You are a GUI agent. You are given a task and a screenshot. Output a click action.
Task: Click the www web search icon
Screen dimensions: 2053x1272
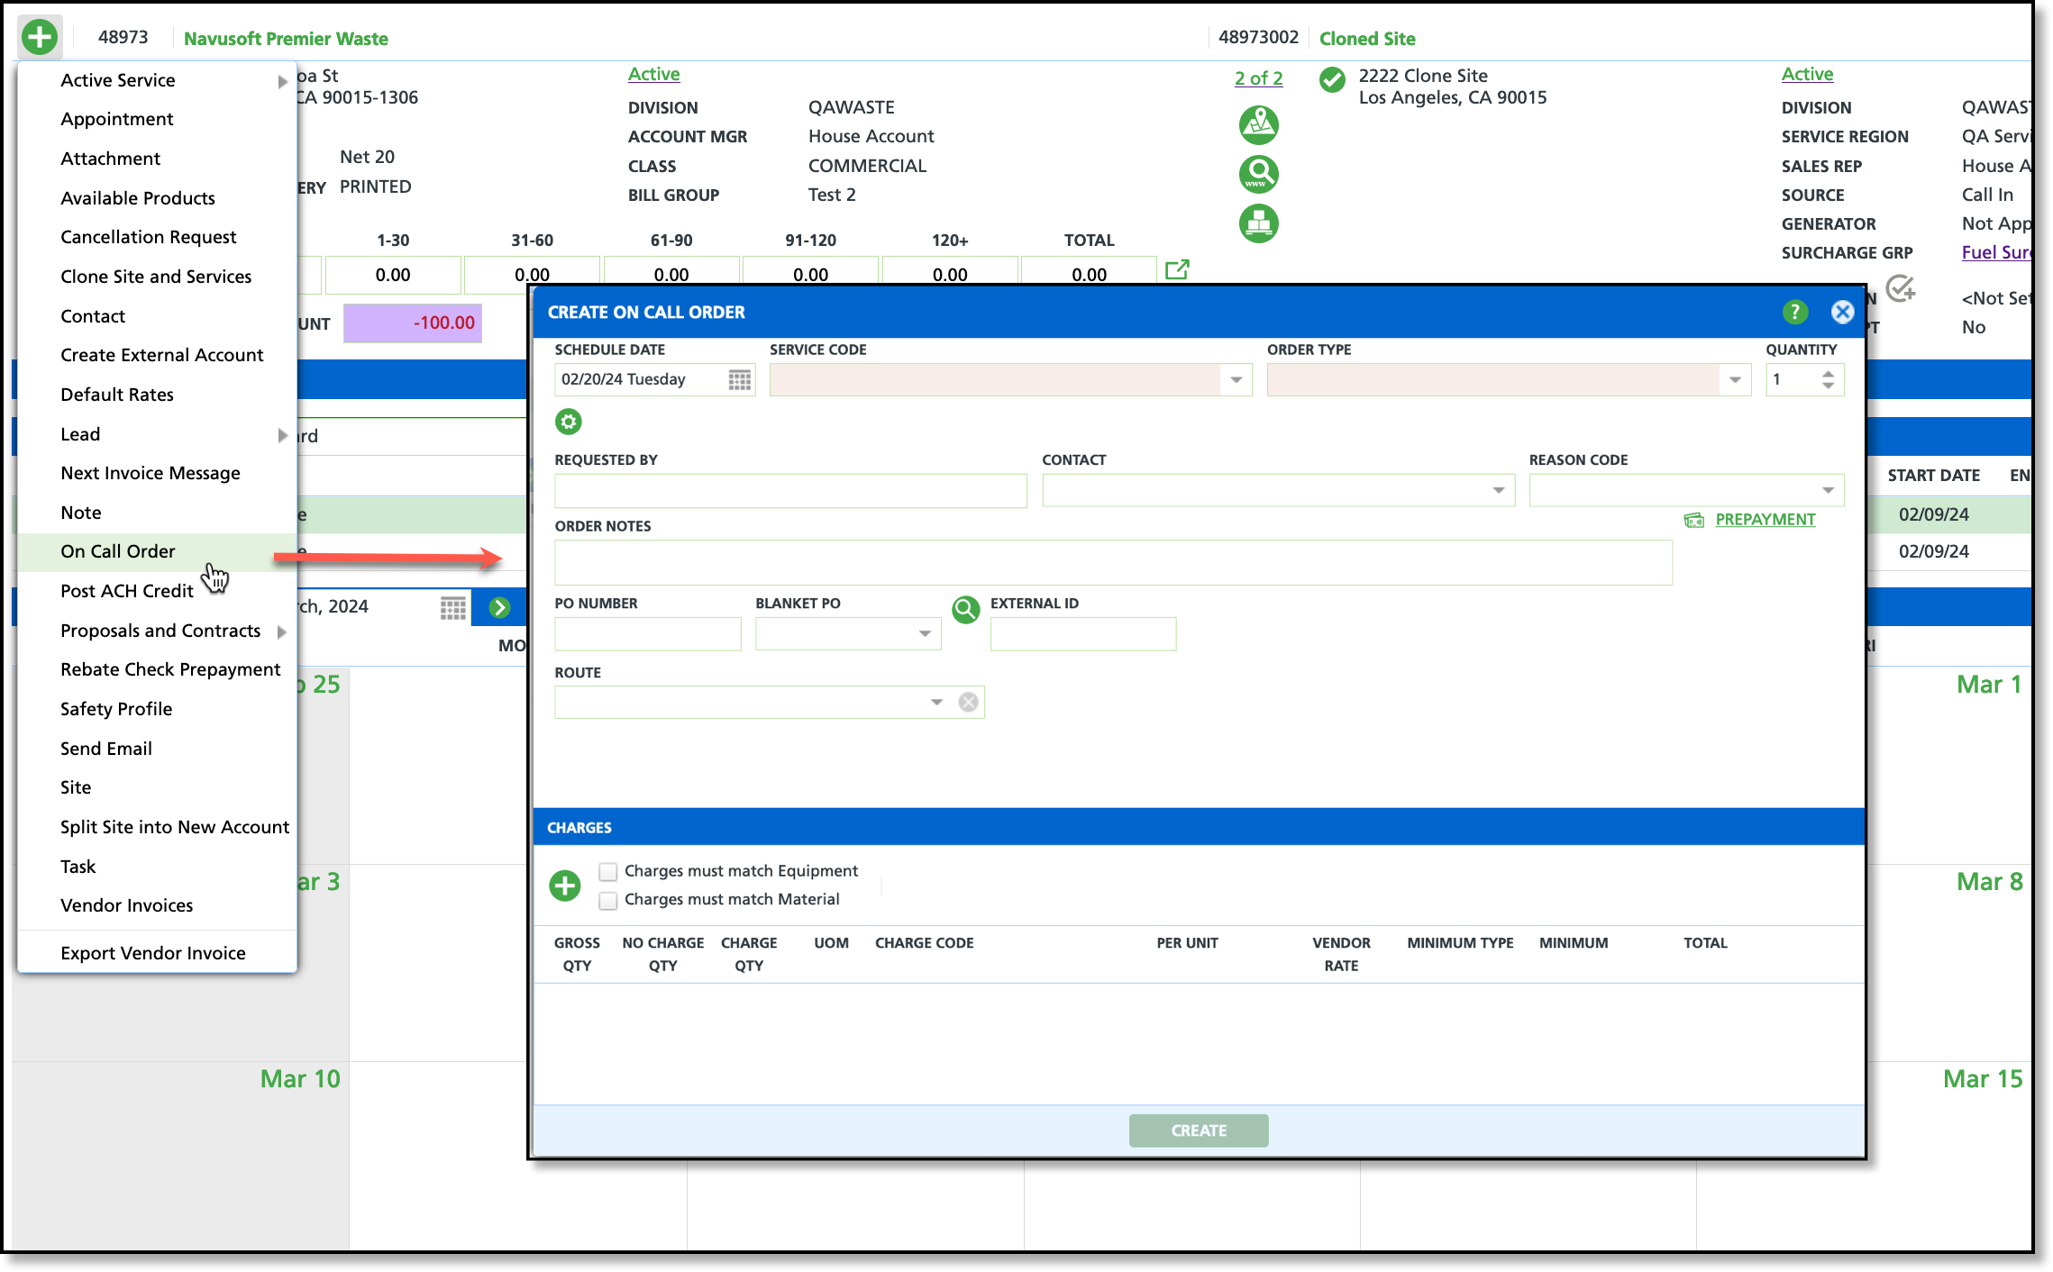[x=1258, y=174]
